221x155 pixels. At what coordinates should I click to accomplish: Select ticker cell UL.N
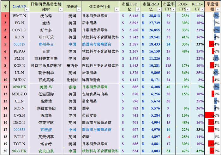coord(19,73)
